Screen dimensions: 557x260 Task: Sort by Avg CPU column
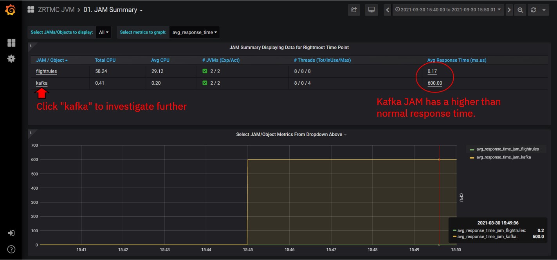[160, 61]
